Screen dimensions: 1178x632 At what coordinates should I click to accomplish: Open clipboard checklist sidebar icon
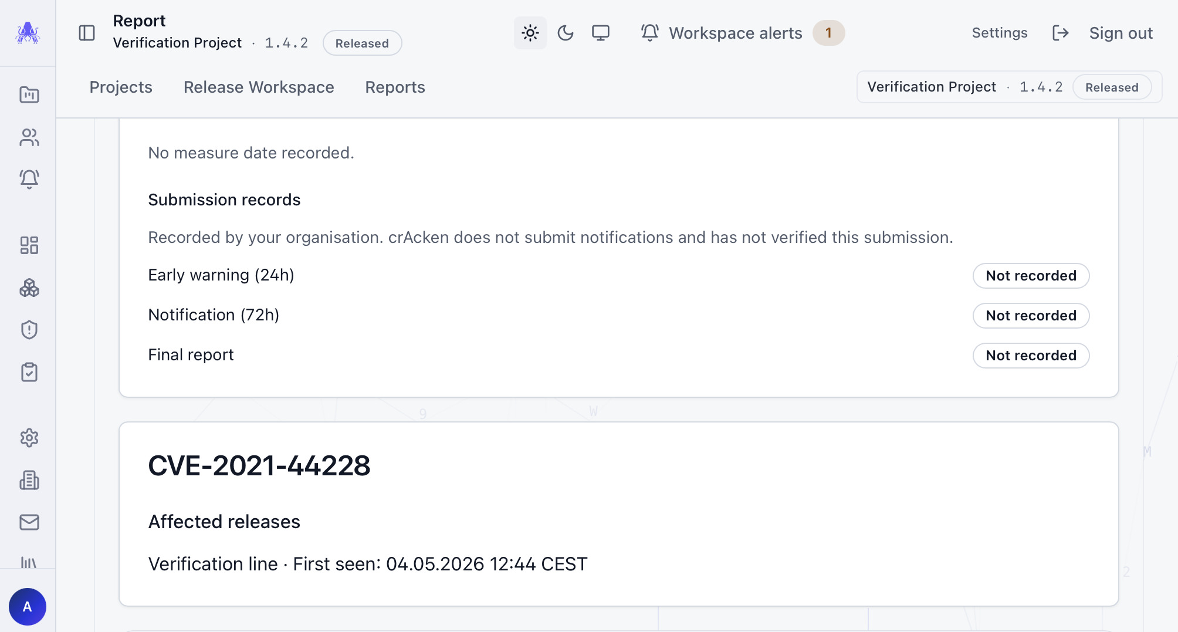pos(29,372)
